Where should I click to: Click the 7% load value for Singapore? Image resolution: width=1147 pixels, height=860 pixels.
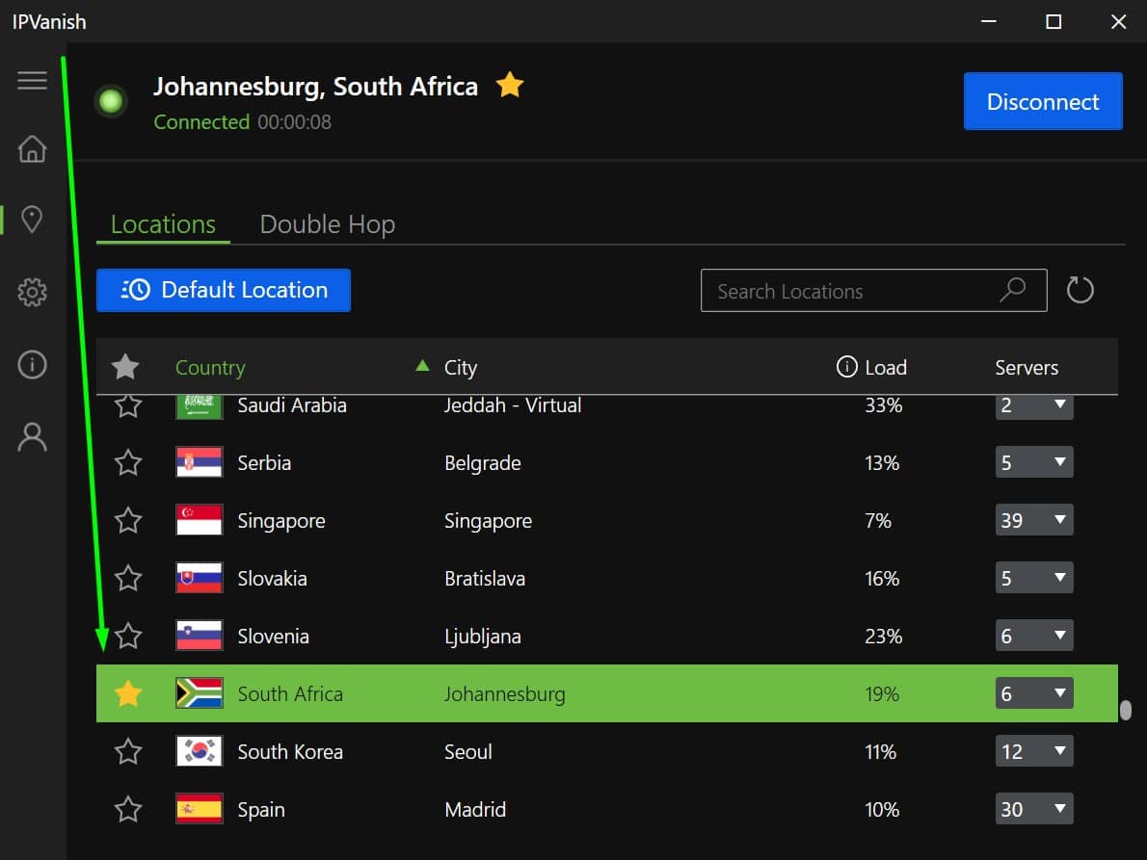878,520
